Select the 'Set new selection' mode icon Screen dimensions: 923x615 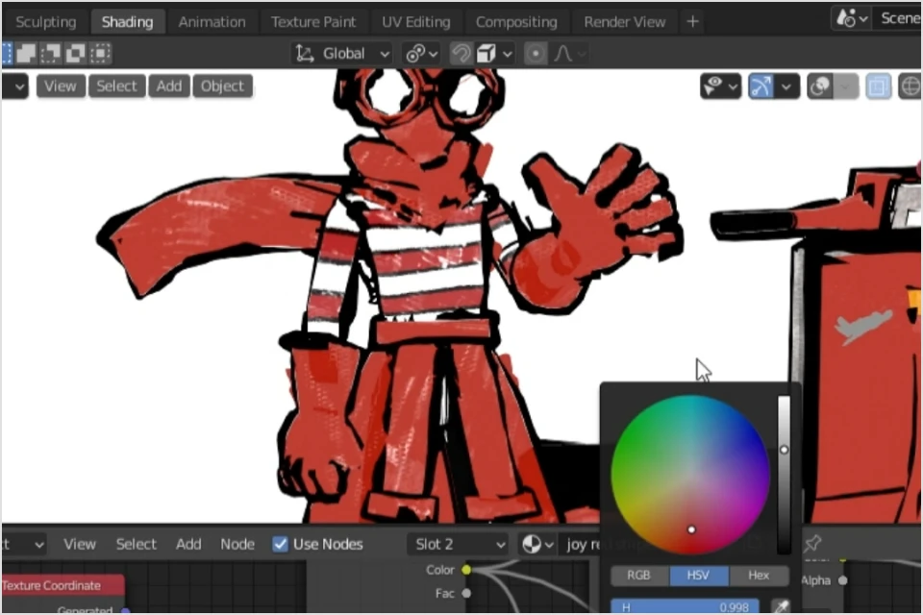point(6,54)
